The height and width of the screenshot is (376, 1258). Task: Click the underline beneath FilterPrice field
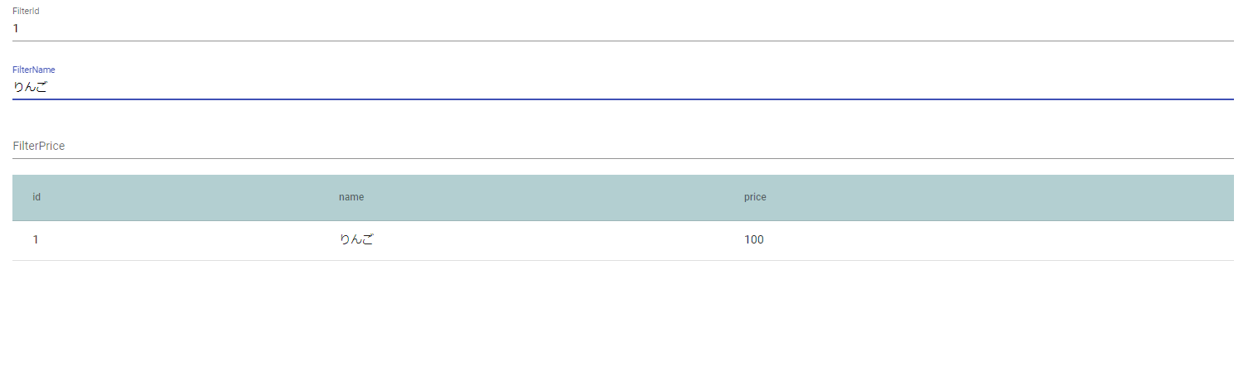click(623, 158)
